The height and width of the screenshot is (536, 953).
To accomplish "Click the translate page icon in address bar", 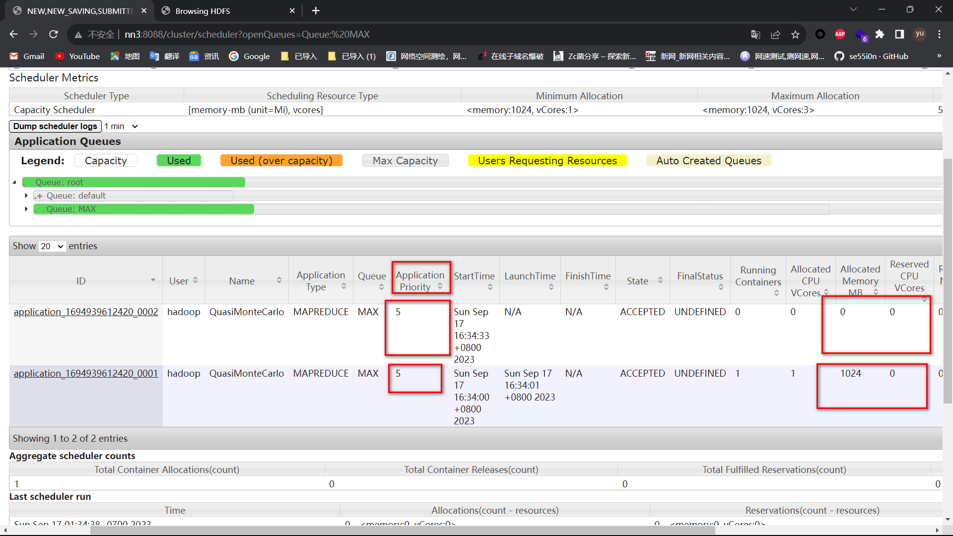I will (755, 34).
